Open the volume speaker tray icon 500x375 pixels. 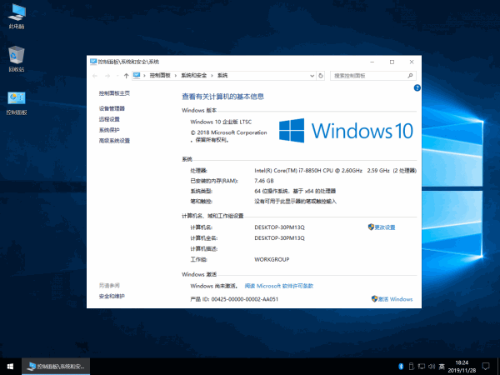pos(432,367)
